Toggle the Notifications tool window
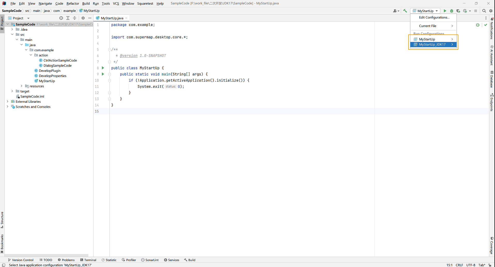Image resolution: width=495 pixels, height=267 pixels. 492,29
